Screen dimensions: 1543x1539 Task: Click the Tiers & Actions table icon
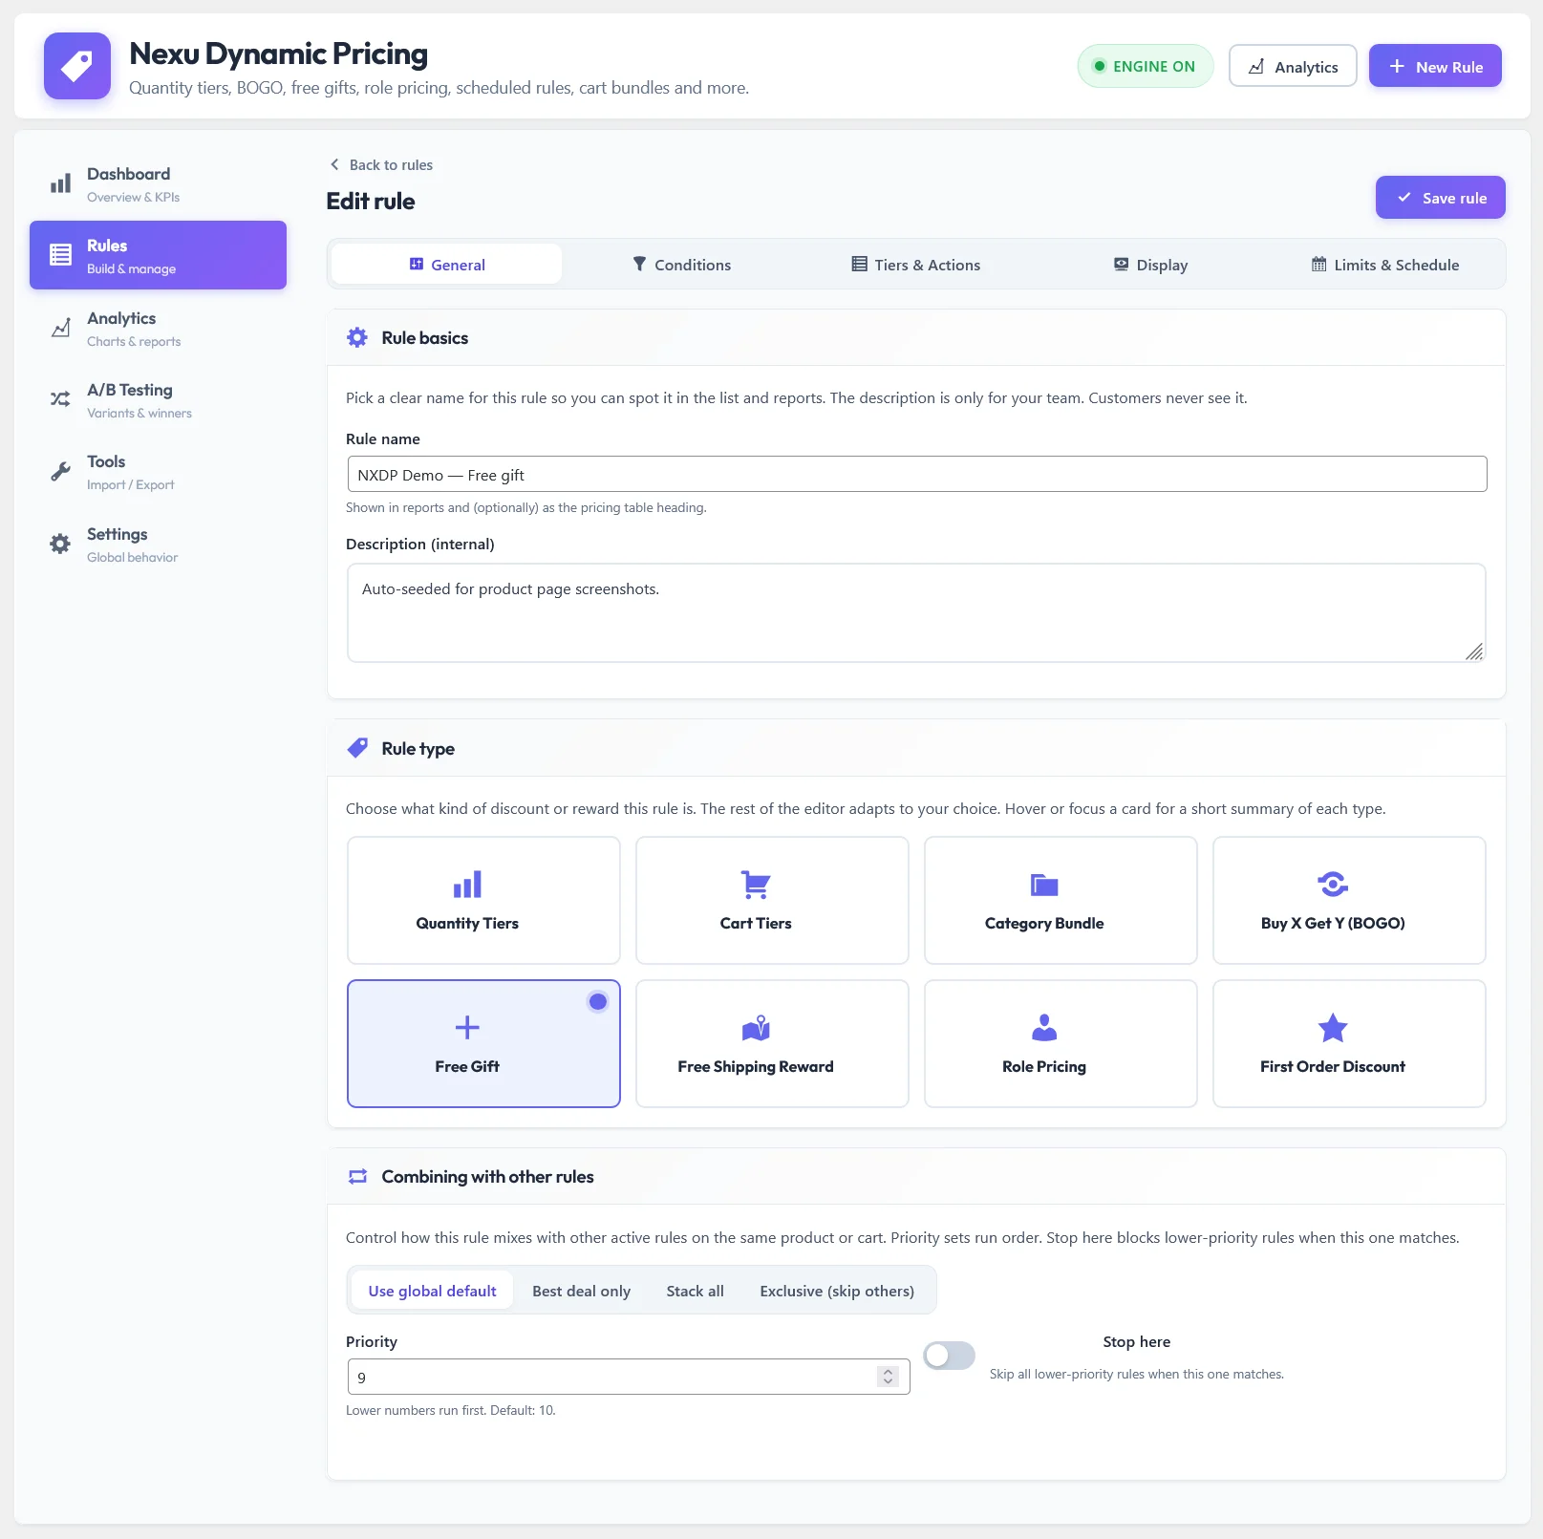pyautogui.click(x=860, y=264)
